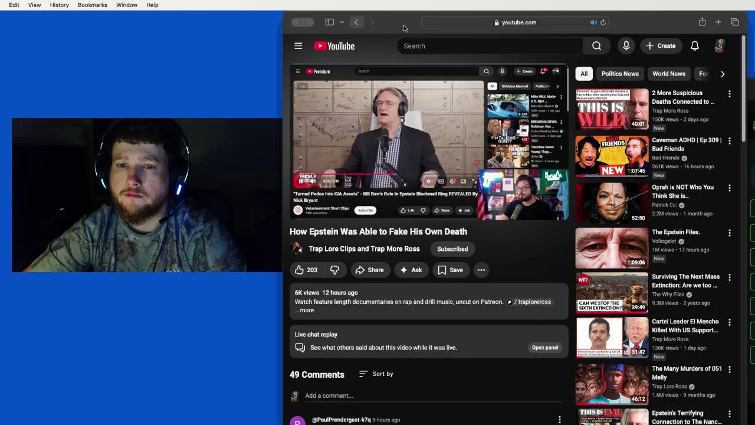Open the View menu
This screenshot has height=425, width=755.
35,5
